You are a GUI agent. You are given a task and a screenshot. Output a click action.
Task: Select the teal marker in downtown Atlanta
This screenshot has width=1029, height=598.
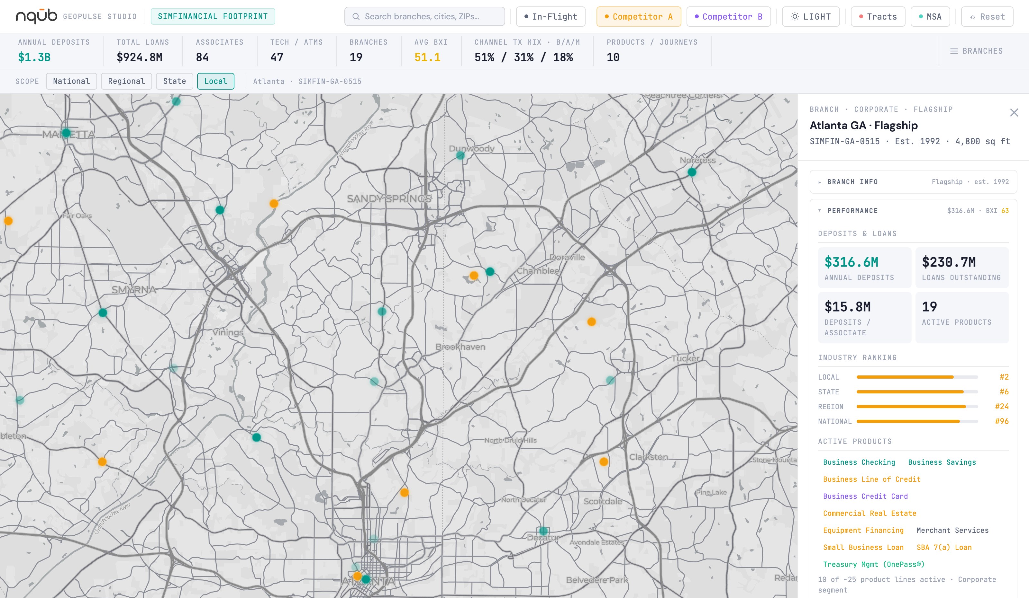366,579
